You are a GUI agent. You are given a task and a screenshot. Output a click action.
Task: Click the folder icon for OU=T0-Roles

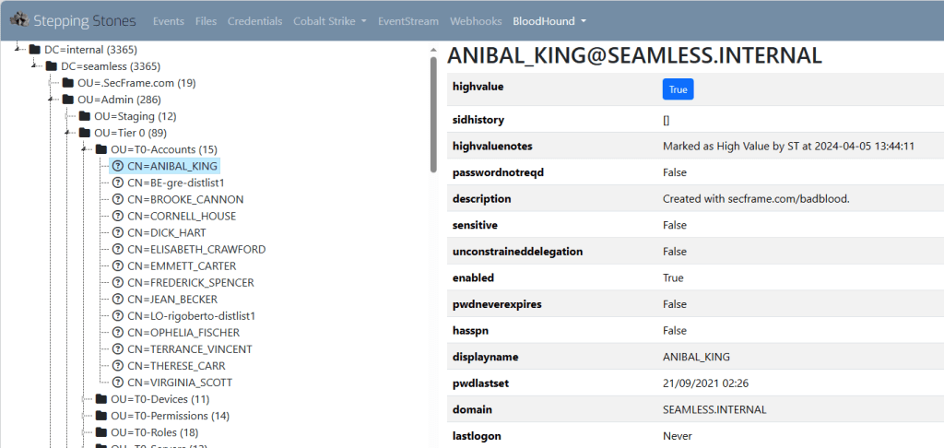(x=101, y=432)
